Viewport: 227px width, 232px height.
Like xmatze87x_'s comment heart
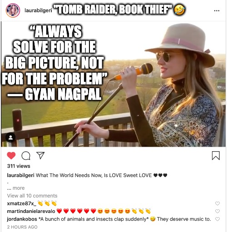217,203
